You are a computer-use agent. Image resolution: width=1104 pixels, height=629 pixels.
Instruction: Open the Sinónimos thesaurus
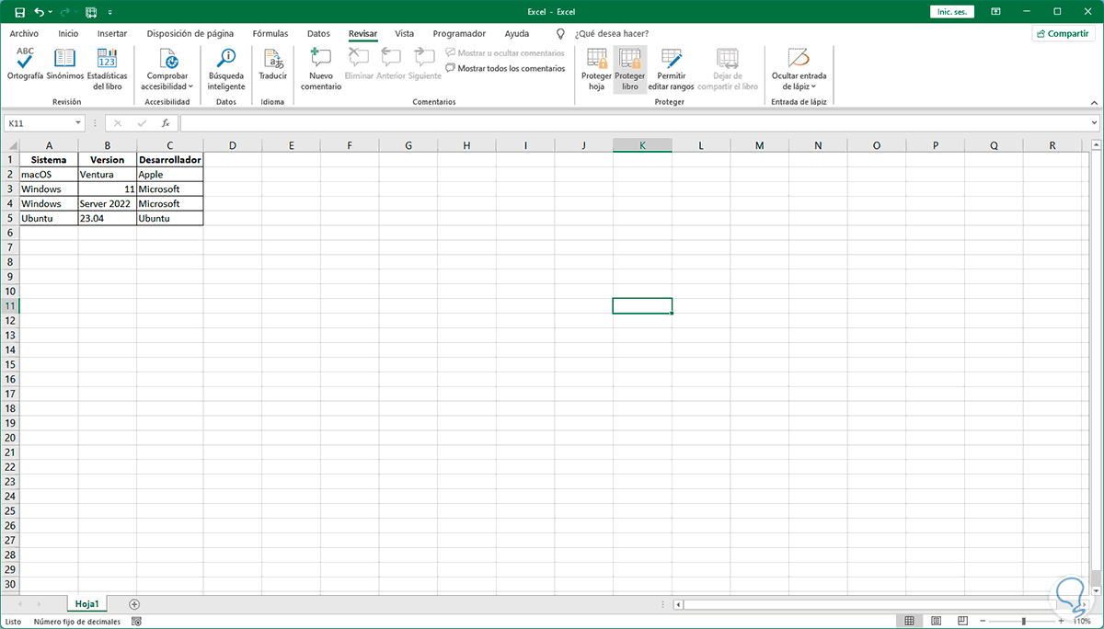click(65, 65)
